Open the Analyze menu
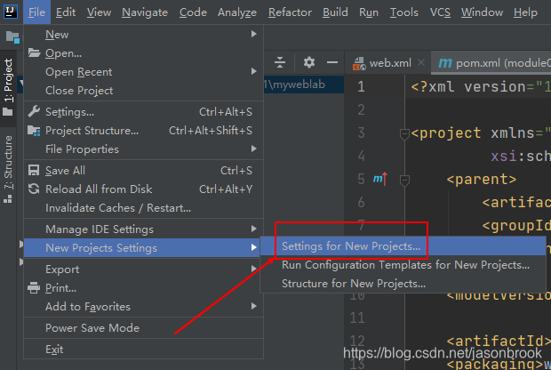This screenshot has width=551, height=370. coord(237,12)
